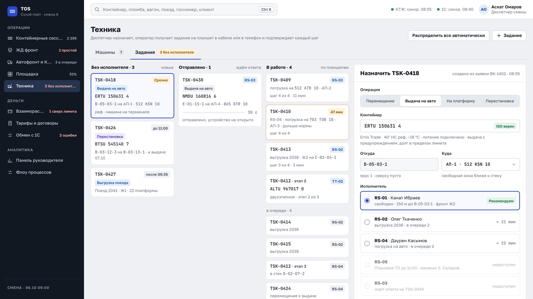Focus the search field for containers
Image resolution: width=533 pixels, height=299 pixels.
click(x=184, y=9)
